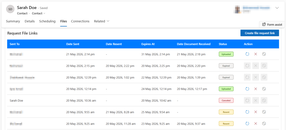Viewport: 286px width, 130px height.
Task: Click the Status column header
Action: point(223,44)
